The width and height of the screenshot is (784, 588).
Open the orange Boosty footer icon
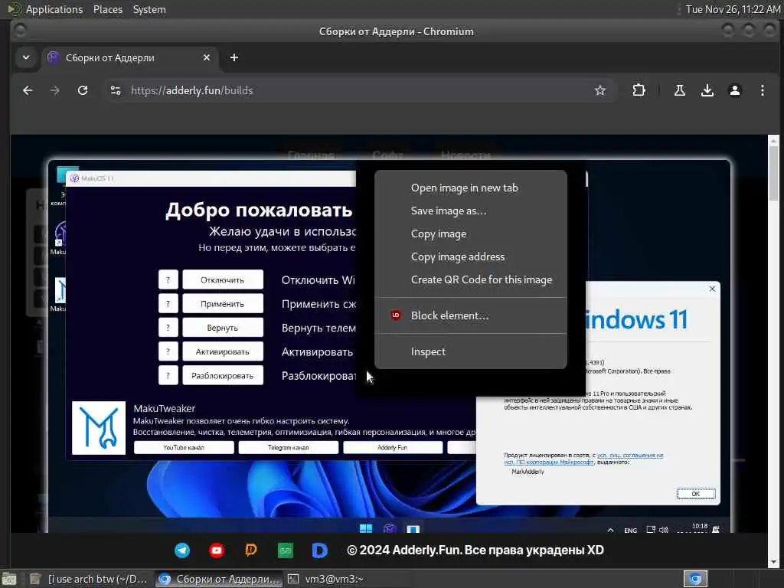[251, 550]
